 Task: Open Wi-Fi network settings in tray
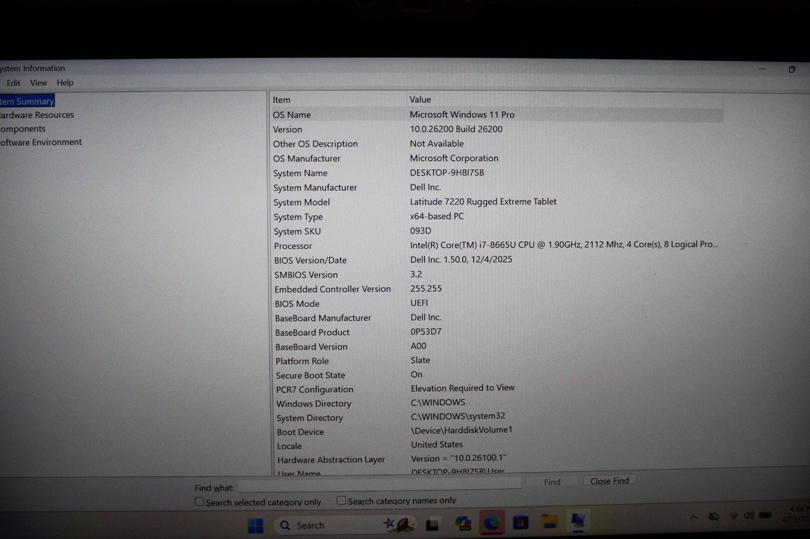click(733, 516)
